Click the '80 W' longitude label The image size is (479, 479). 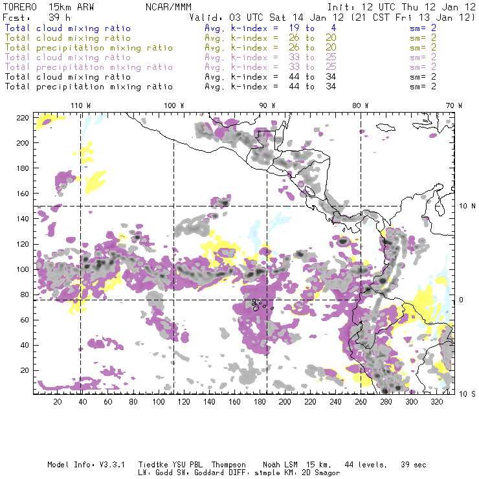pyautogui.click(x=361, y=106)
